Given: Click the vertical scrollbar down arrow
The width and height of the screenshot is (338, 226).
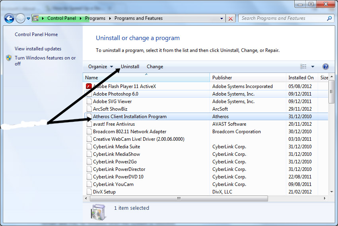Looking at the screenshot, I should point(332,192).
